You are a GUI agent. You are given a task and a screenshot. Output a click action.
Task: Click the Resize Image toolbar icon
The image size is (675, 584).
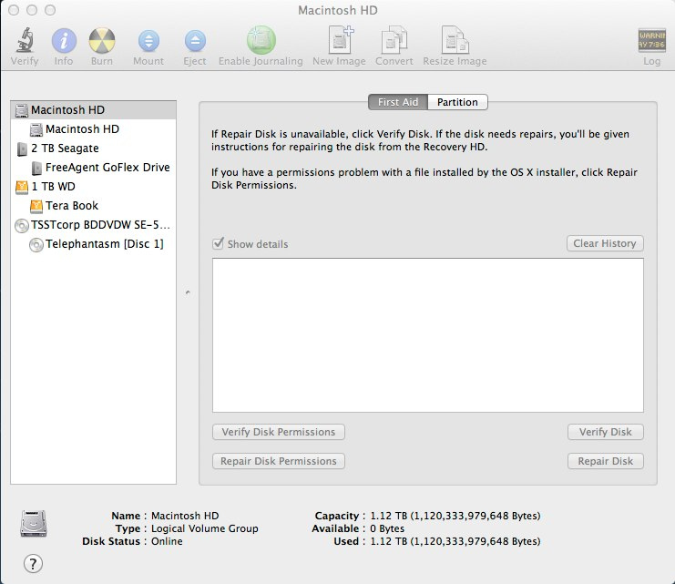(455, 40)
